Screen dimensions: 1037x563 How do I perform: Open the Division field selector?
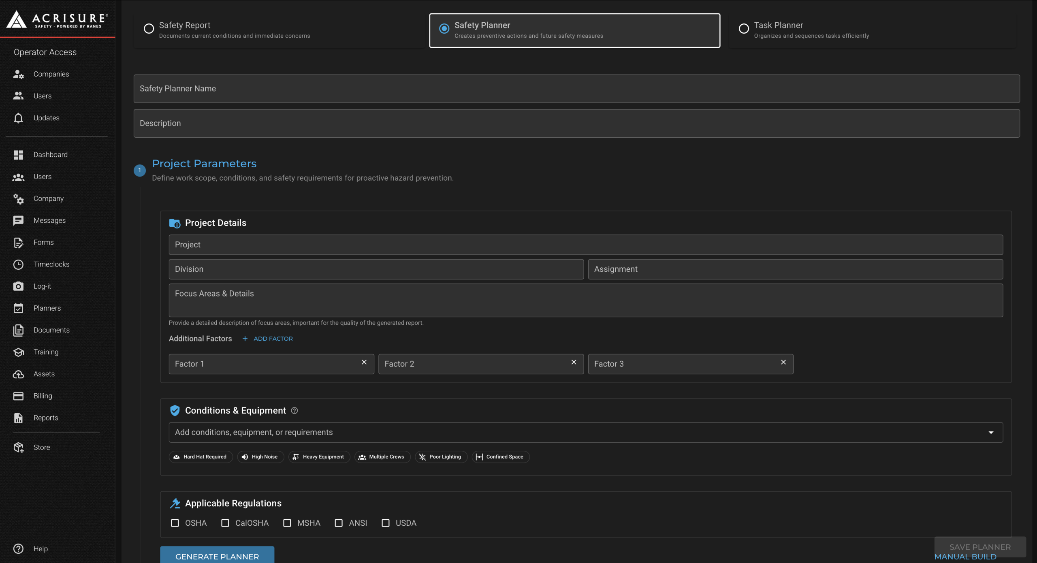(x=376, y=269)
